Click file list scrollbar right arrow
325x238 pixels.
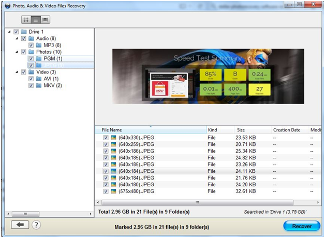[x=318, y=202]
